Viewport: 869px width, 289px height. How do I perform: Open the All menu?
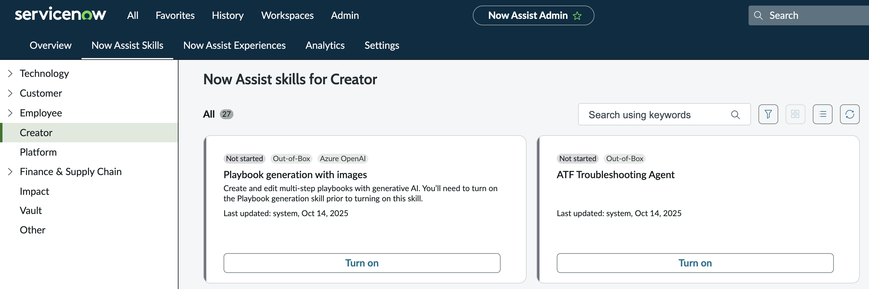click(x=132, y=15)
